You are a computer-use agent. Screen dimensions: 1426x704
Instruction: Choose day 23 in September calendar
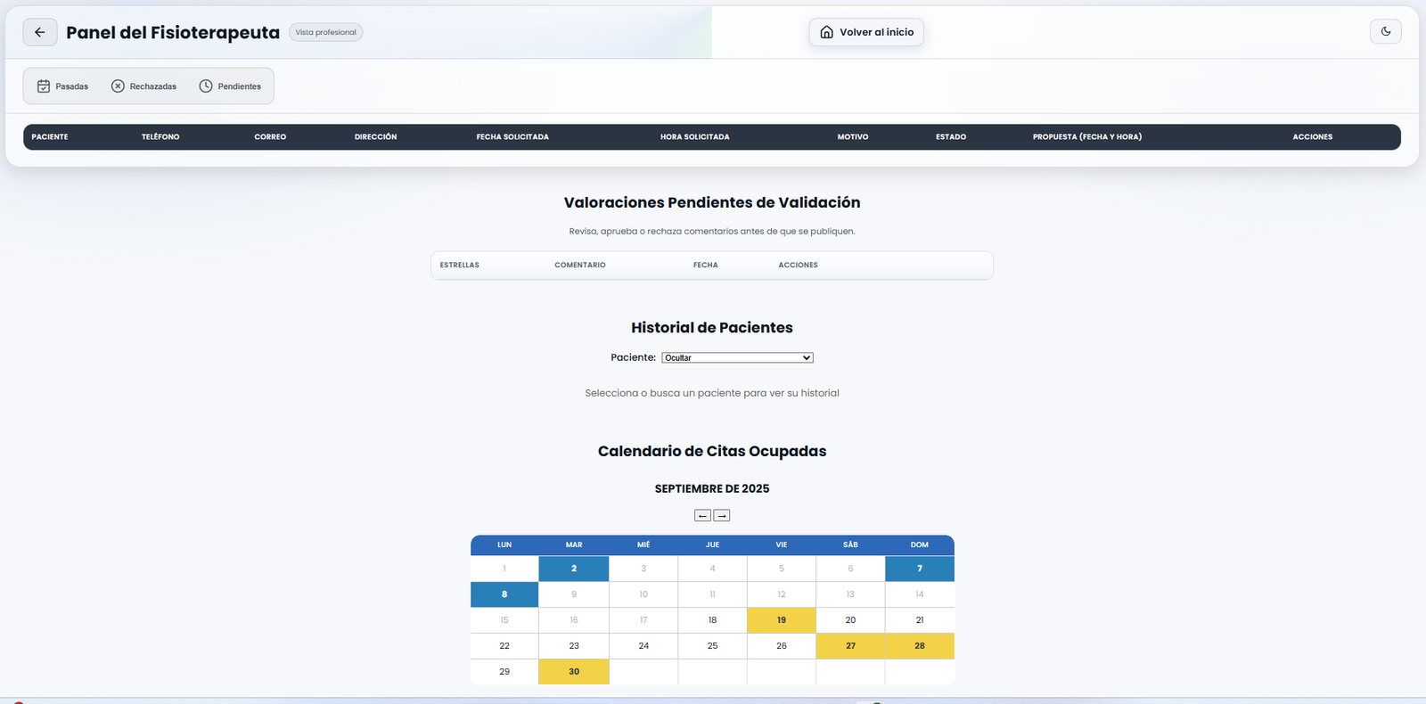click(574, 646)
